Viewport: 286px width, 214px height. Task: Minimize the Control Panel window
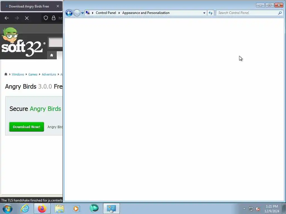point(260,5)
